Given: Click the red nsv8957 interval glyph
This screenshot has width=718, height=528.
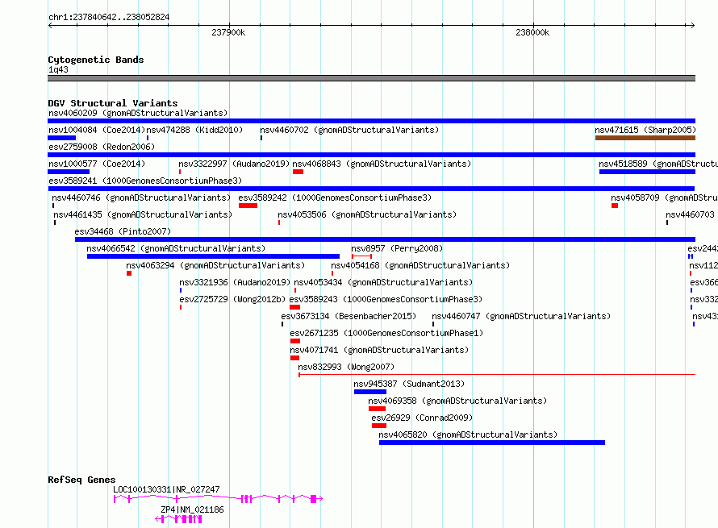Looking at the screenshot, I should pyautogui.click(x=361, y=256).
